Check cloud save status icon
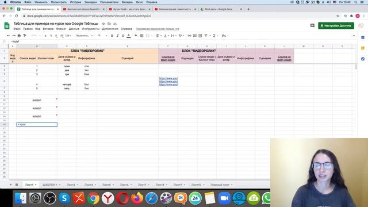Screen dimensions: 368x207 click(115, 24)
